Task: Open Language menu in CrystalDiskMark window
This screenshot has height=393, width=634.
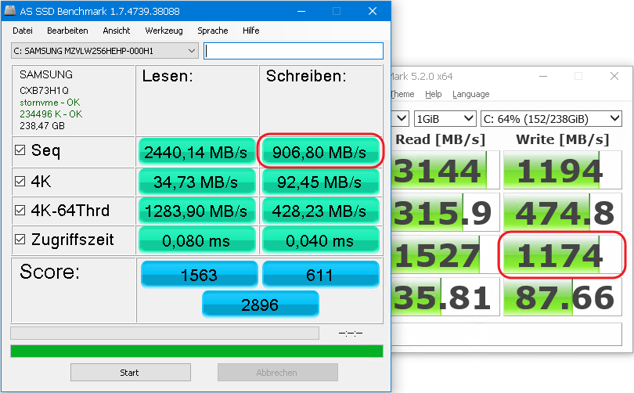Action: coord(470,94)
